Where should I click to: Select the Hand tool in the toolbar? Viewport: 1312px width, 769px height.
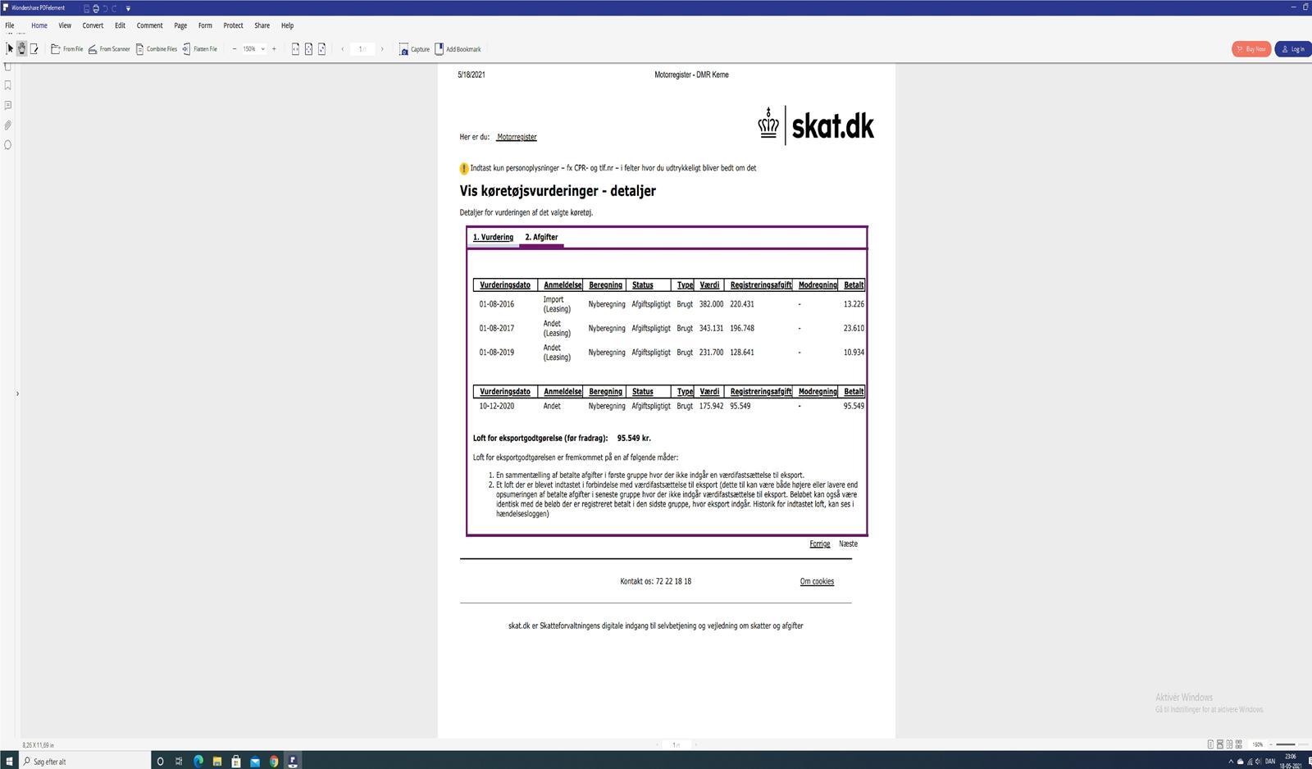coord(22,49)
